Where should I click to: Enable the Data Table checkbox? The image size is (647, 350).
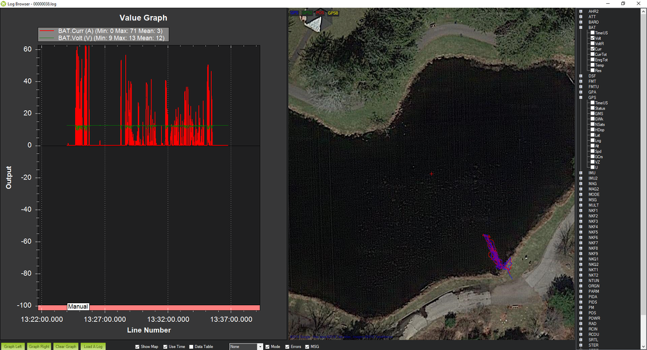click(x=191, y=347)
